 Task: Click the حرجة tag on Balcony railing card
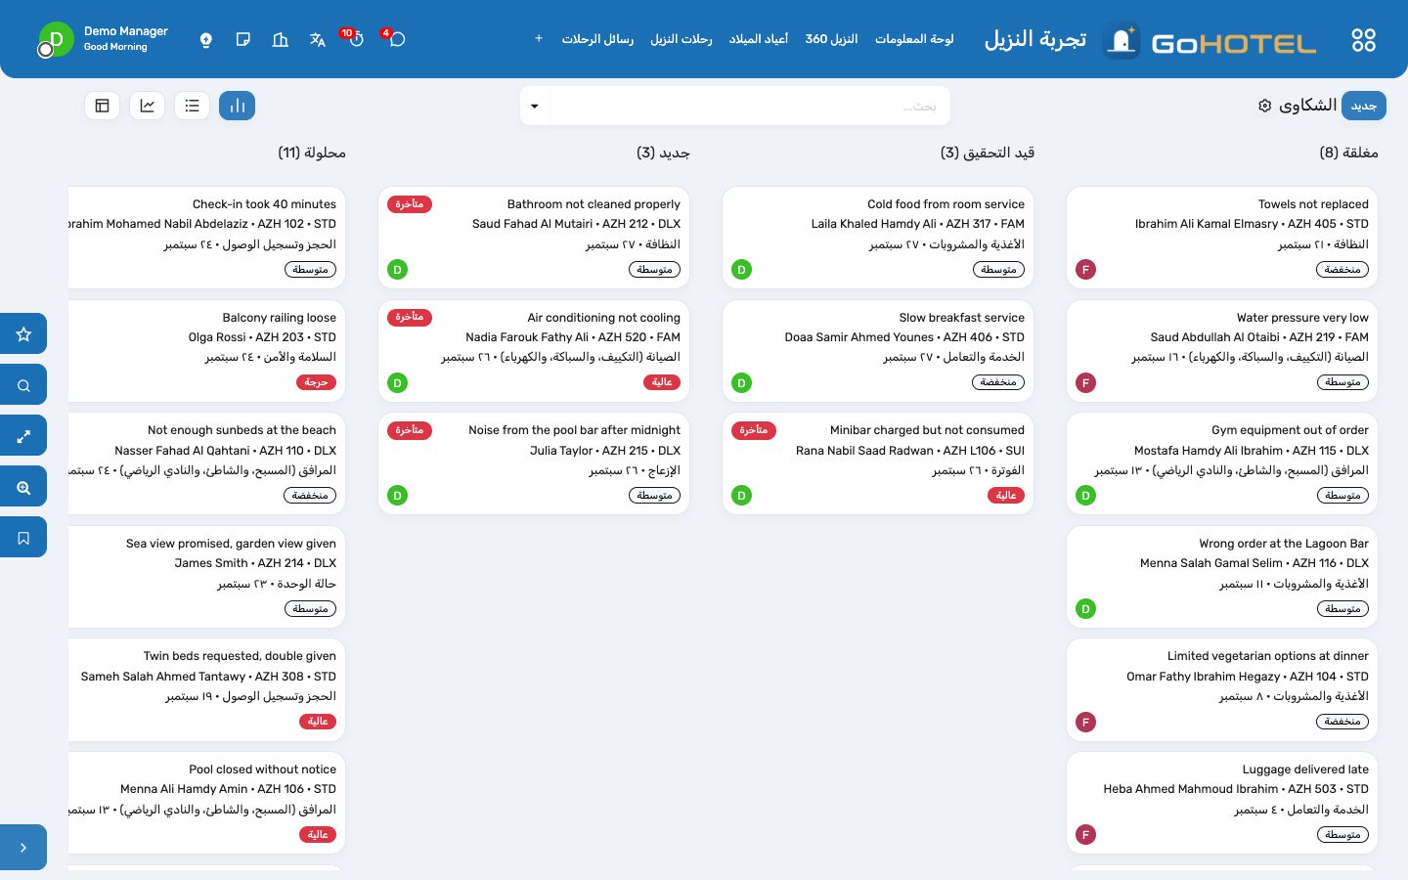[316, 382]
